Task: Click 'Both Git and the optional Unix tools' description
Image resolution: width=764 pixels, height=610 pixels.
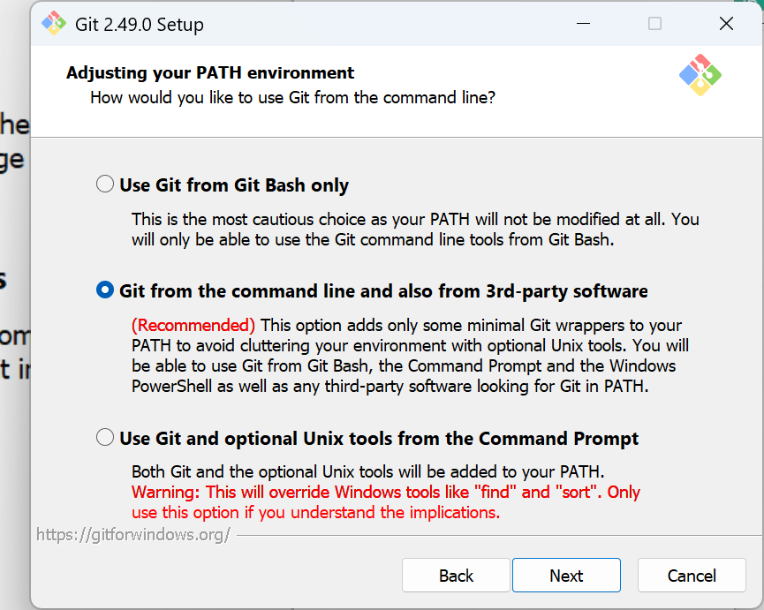Action: coord(368,471)
